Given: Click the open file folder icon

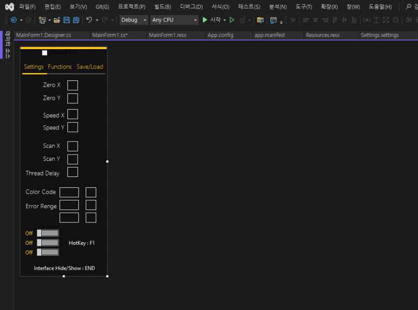Looking at the screenshot, I should point(56,20).
